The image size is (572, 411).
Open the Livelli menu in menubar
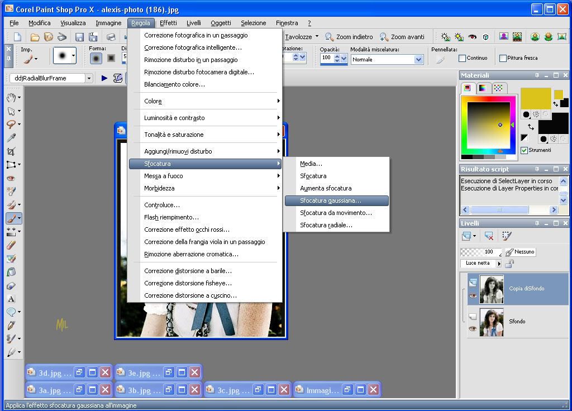pos(194,23)
